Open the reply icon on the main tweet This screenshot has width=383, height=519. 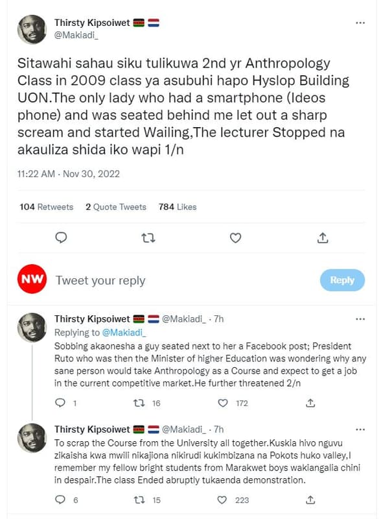click(x=61, y=238)
